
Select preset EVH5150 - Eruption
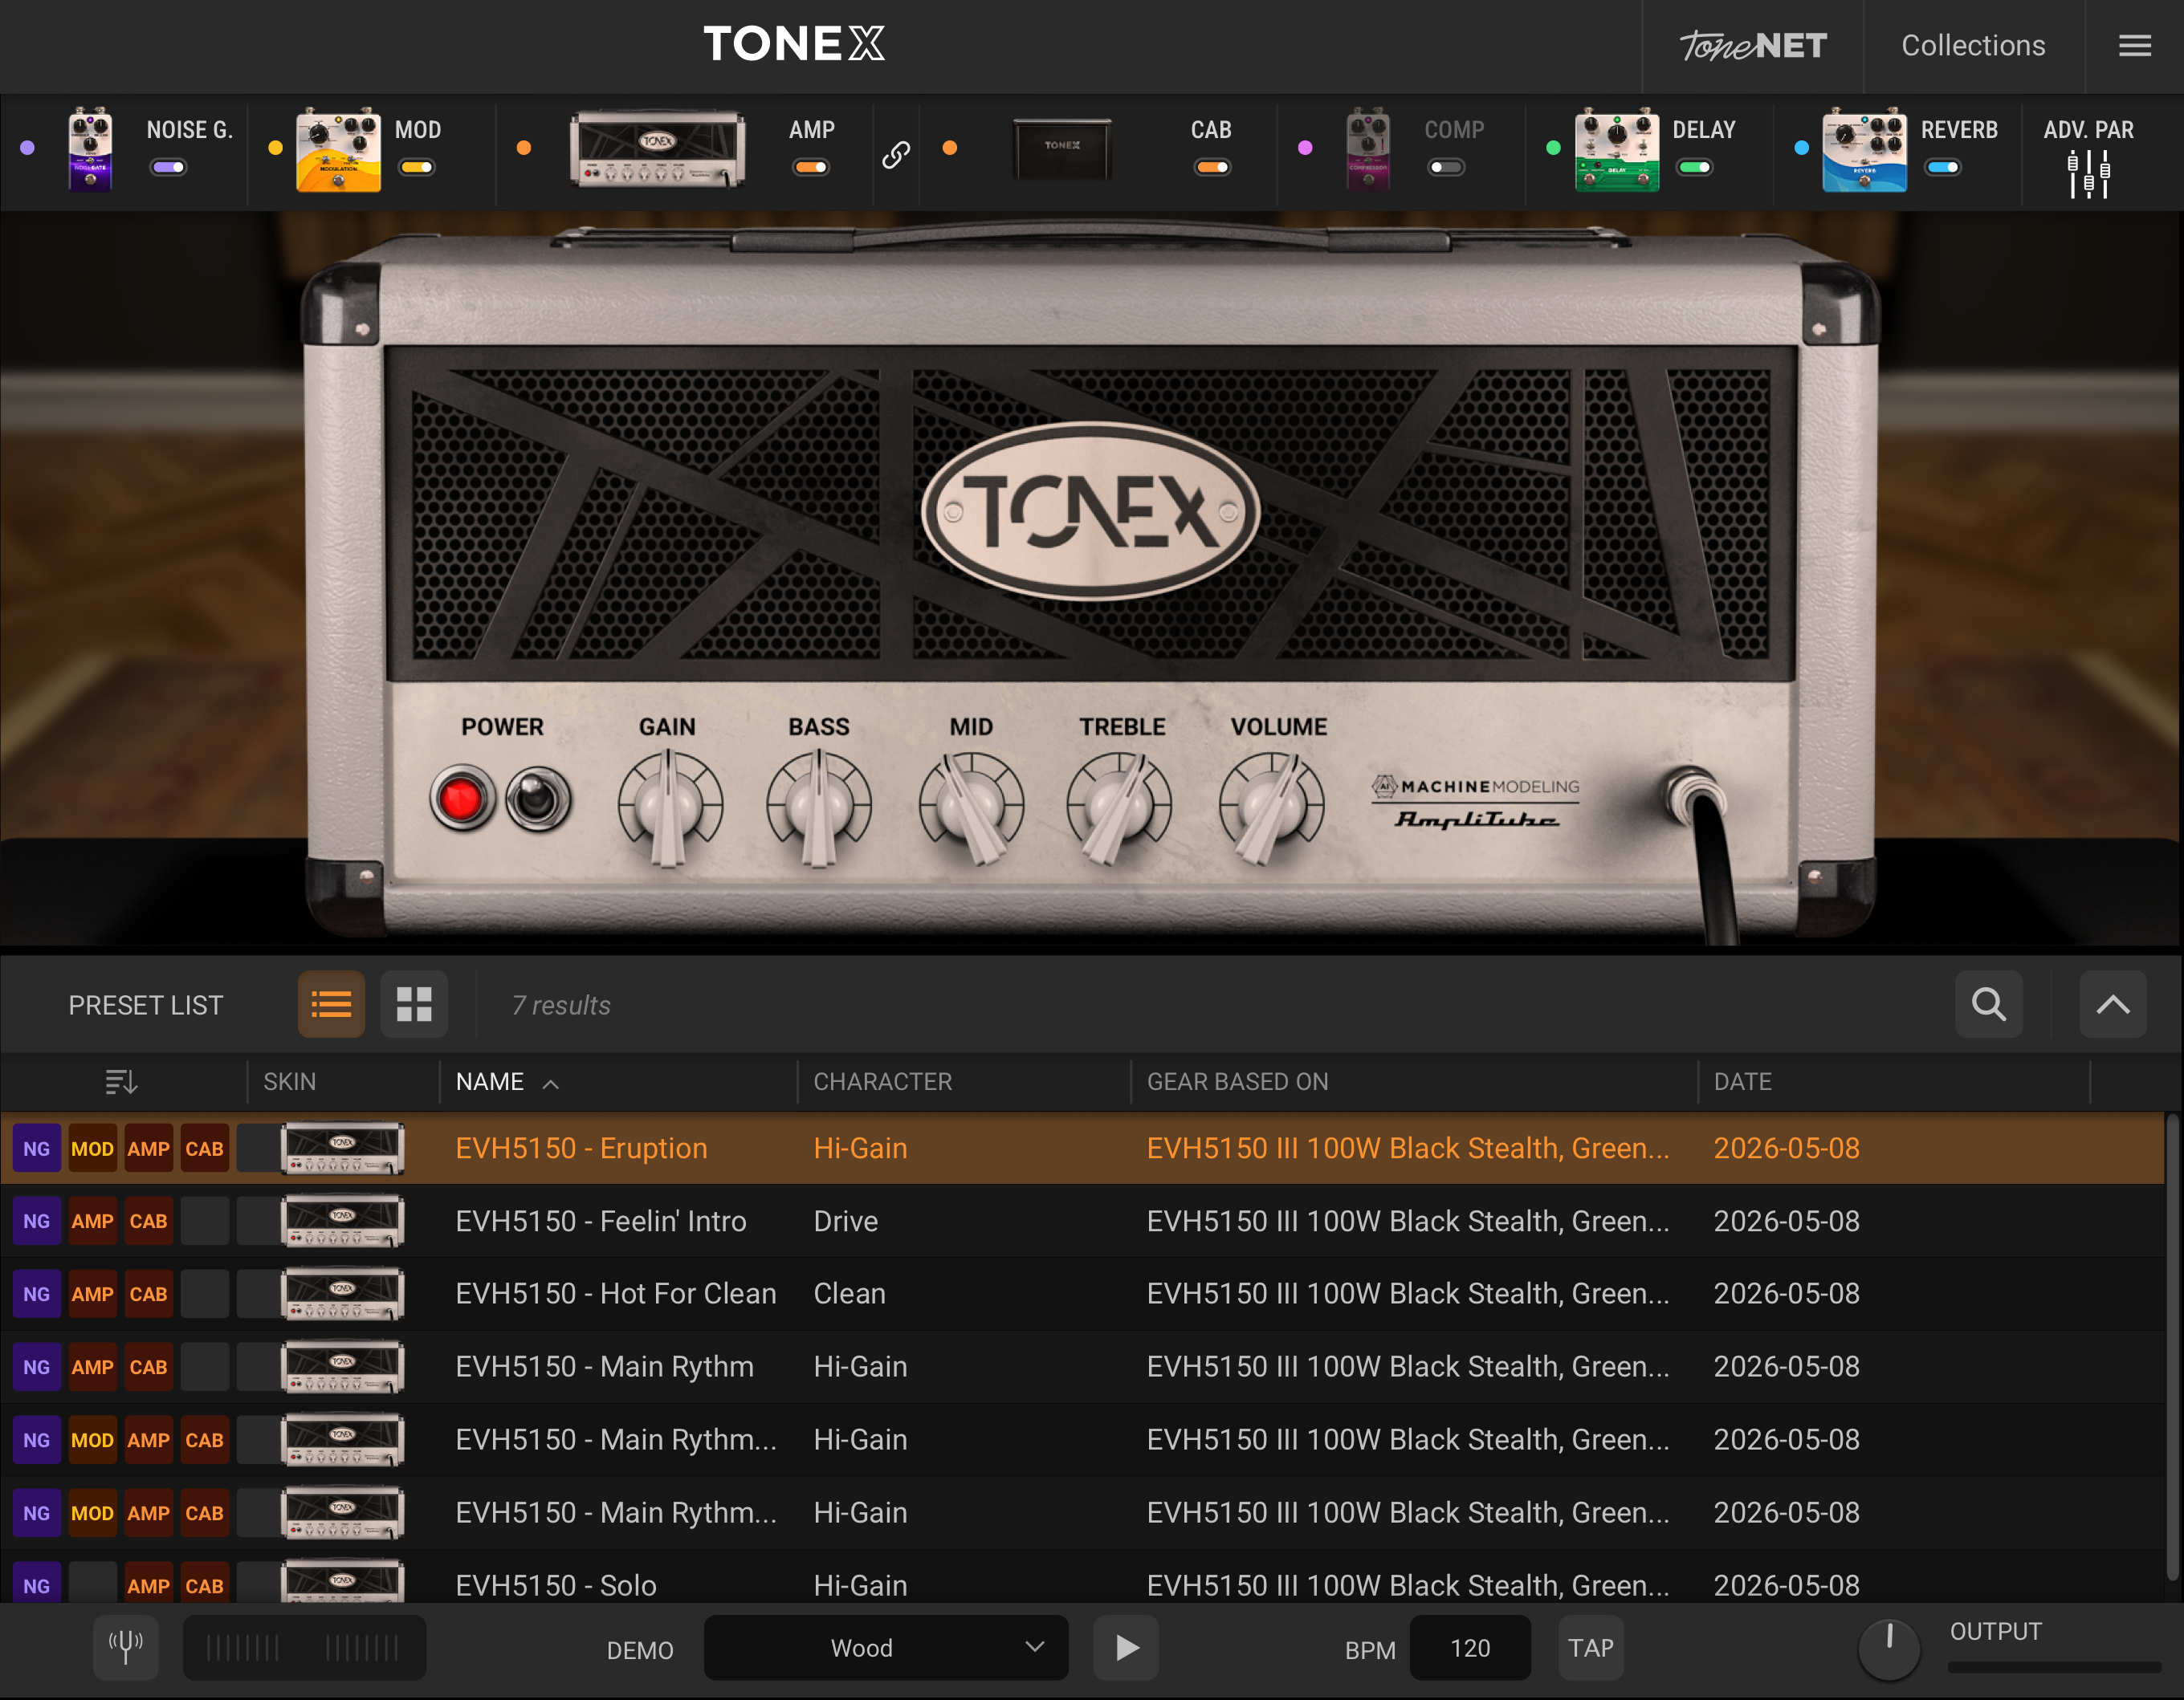pos(1083,1149)
